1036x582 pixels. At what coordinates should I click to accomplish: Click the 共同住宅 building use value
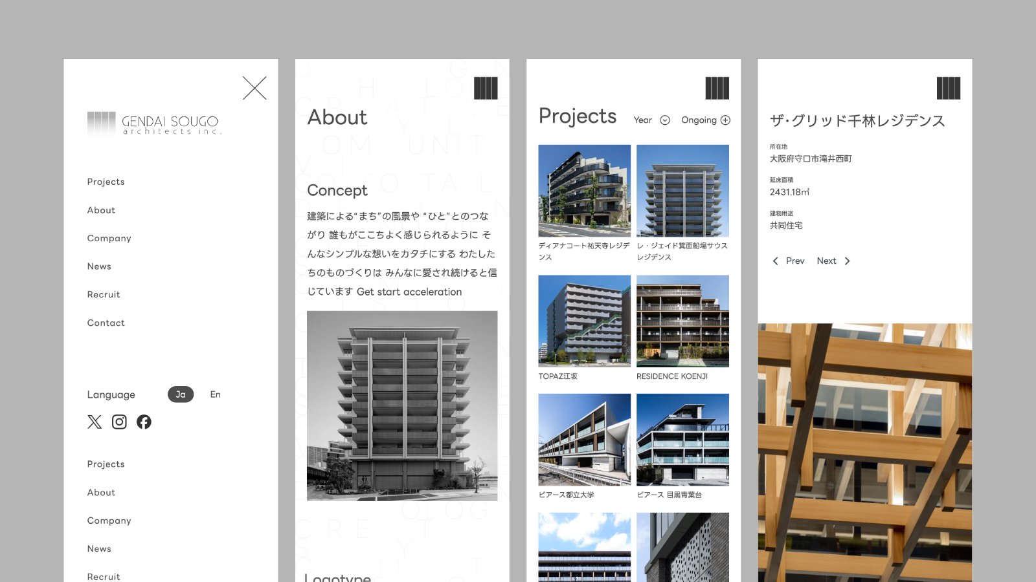click(786, 226)
